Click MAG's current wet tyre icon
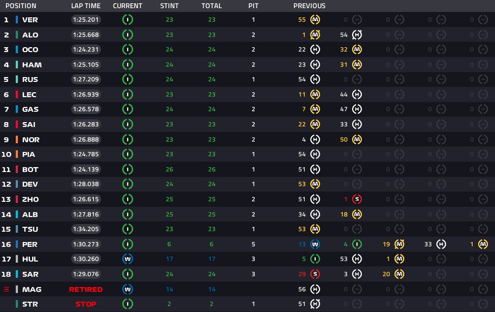 (x=128, y=289)
